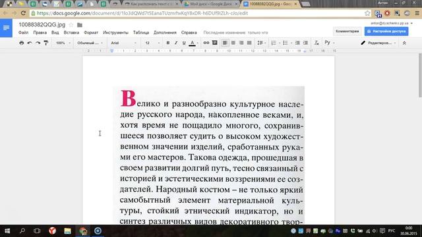Open the Инструменты menu
The image size is (422, 237).
(115, 32)
